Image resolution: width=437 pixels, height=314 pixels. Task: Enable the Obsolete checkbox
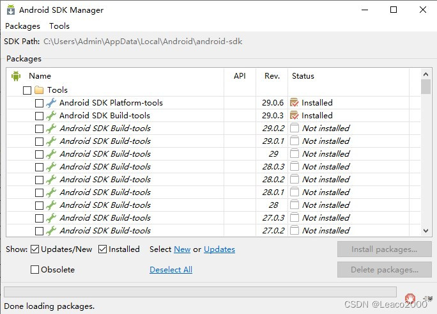34,270
